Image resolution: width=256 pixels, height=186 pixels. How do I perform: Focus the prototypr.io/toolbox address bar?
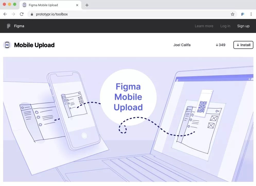132,14
